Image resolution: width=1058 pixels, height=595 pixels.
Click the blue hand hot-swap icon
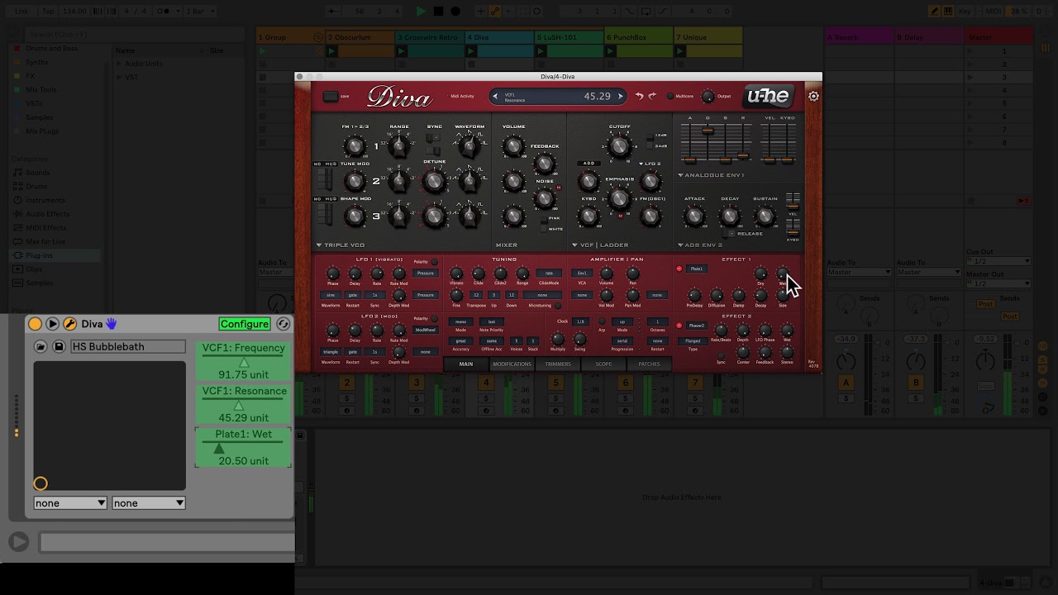click(x=111, y=324)
